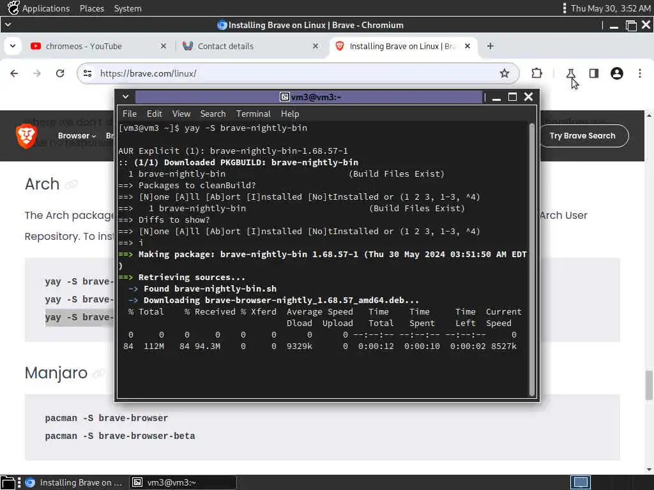Click 'pacman -S brave-browser' first Manjaro command
Screen dimensions: 654x490
point(107,419)
